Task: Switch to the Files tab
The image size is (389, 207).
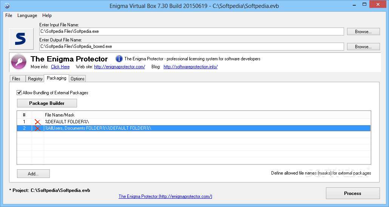Action: coord(17,78)
